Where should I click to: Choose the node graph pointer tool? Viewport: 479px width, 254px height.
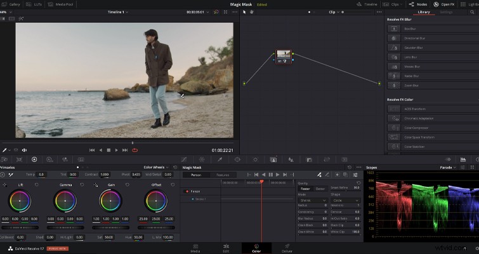click(244, 12)
